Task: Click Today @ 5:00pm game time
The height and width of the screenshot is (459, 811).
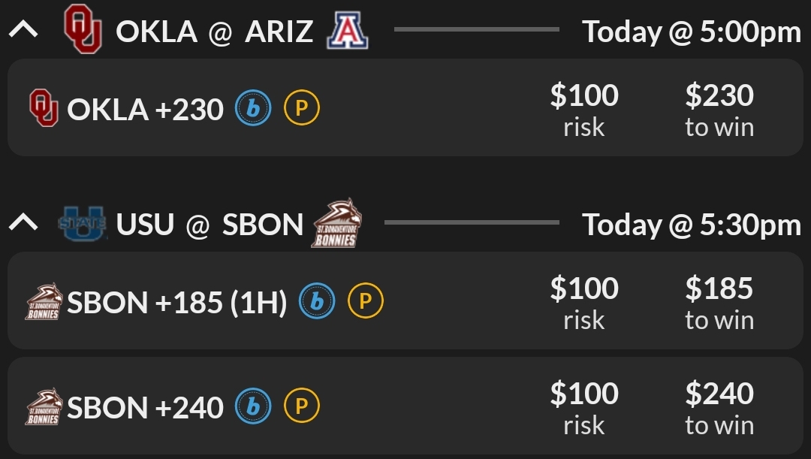Action: click(x=691, y=32)
